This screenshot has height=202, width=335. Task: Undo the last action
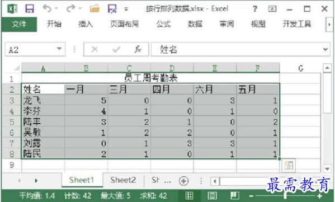(x=47, y=8)
